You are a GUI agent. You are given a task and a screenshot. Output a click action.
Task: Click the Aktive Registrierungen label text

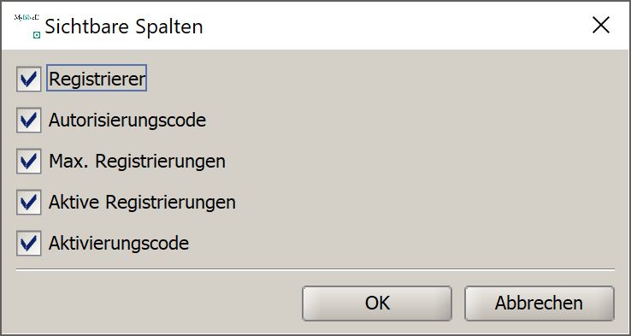[142, 203]
